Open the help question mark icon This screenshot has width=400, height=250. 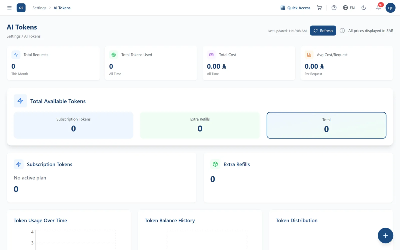[x=334, y=8]
